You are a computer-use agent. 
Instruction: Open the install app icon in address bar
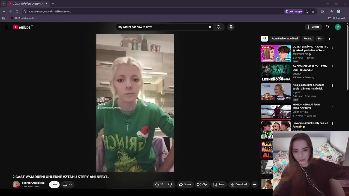307,11
